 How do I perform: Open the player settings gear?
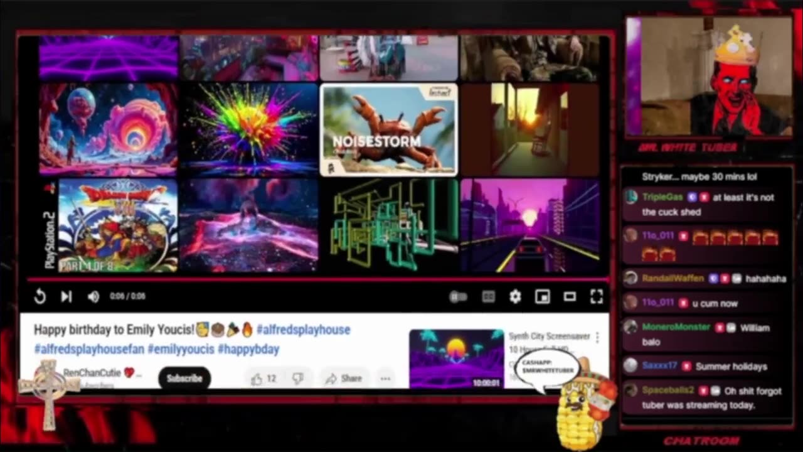click(515, 297)
